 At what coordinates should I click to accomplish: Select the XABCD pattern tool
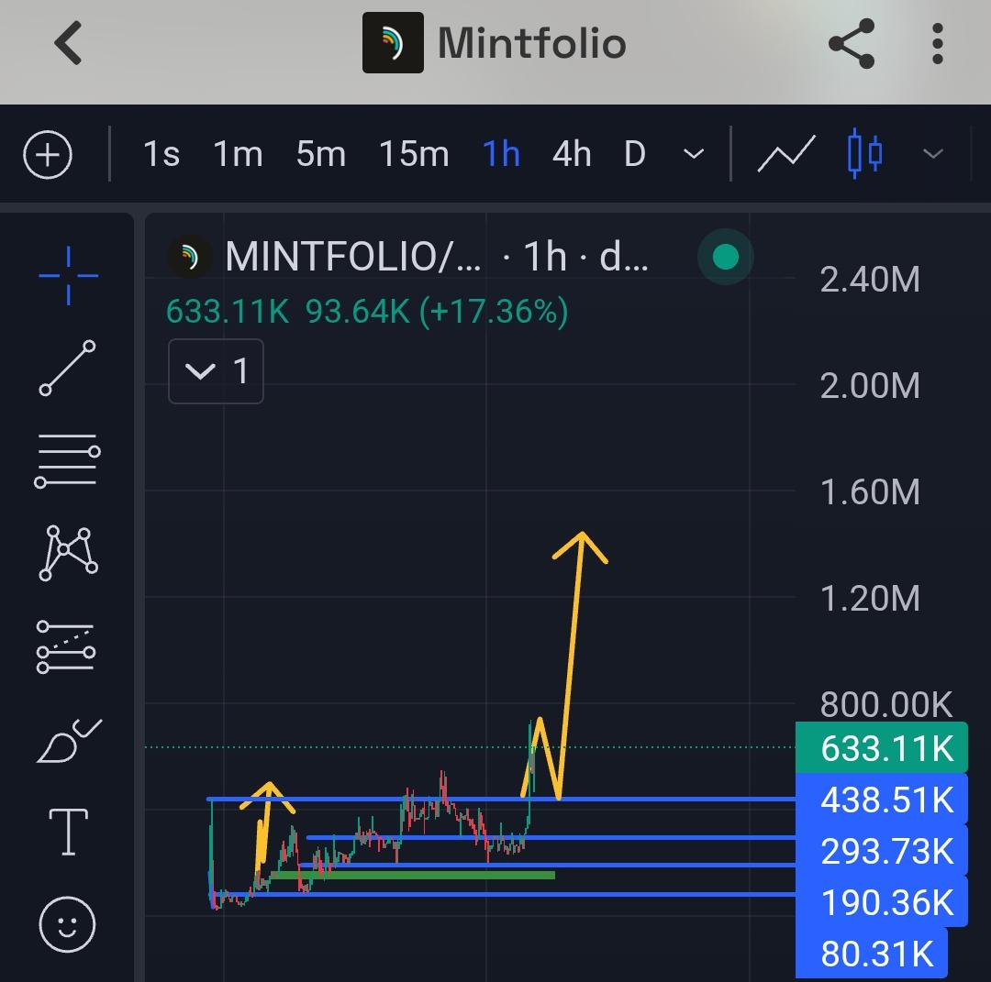coord(68,553)
